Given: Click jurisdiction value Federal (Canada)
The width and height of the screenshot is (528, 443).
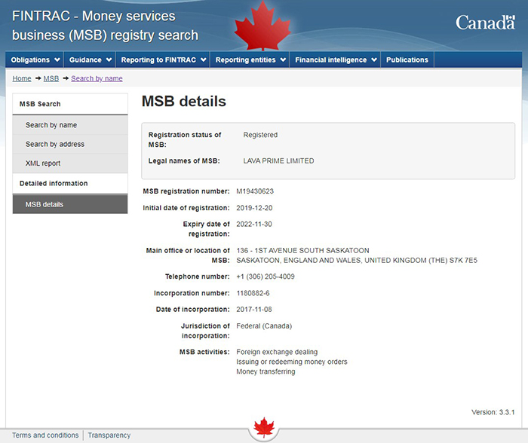Looking at the screenshot, I should [264, 326].
